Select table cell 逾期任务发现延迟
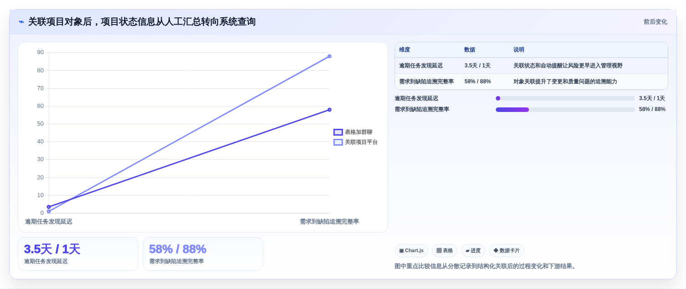The image size is (686, 289). pos(421,66)
